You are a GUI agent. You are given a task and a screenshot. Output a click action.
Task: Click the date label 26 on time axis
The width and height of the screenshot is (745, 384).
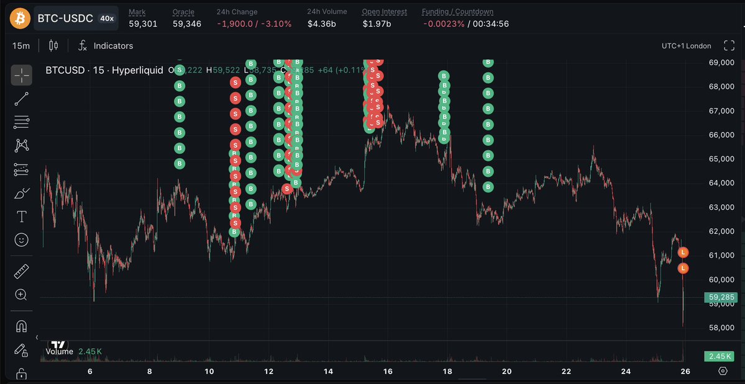click(685, 371)
